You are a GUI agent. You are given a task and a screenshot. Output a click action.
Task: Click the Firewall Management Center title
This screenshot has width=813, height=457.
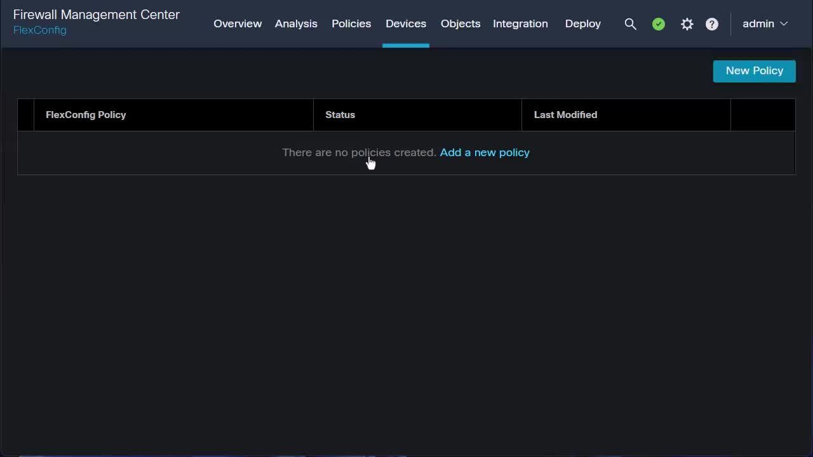pyautogui.click(x=97, y=15)
